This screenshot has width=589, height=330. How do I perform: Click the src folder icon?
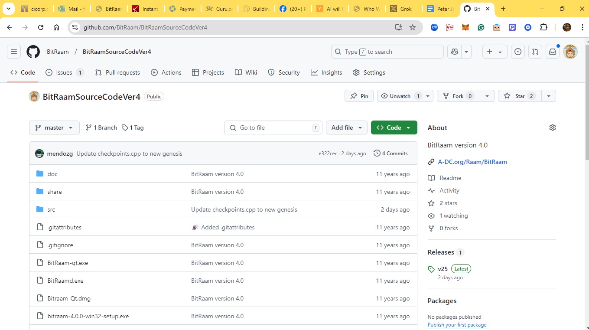coord(40,209)
